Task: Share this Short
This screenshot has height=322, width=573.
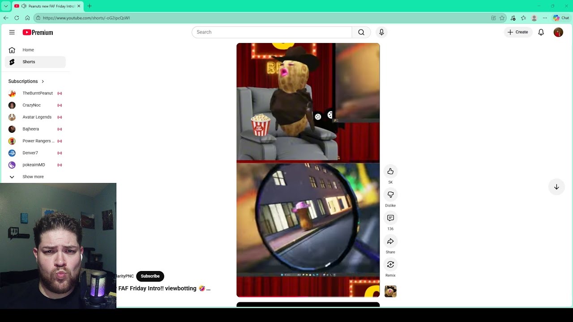Action: point(390,241)
